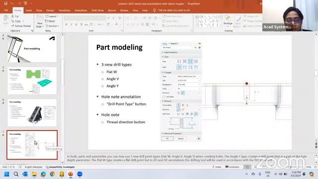Increase the font size
Screen dimensions: 318x179
pyautogui.click(x=109, y=18)
